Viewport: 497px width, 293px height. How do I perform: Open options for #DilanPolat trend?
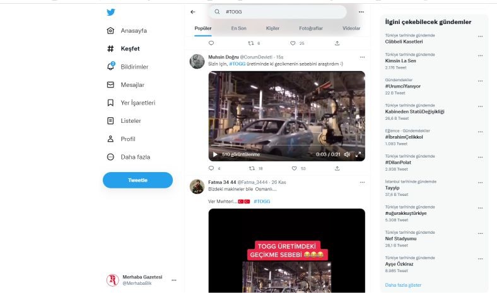click(480, 157)
